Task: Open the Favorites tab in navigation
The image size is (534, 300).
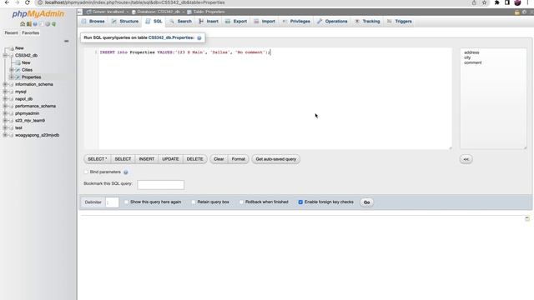Action: pyautogui.click(x=30, y=33)
